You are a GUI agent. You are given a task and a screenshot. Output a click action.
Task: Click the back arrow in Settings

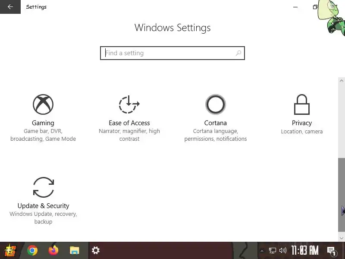(10, 7)
